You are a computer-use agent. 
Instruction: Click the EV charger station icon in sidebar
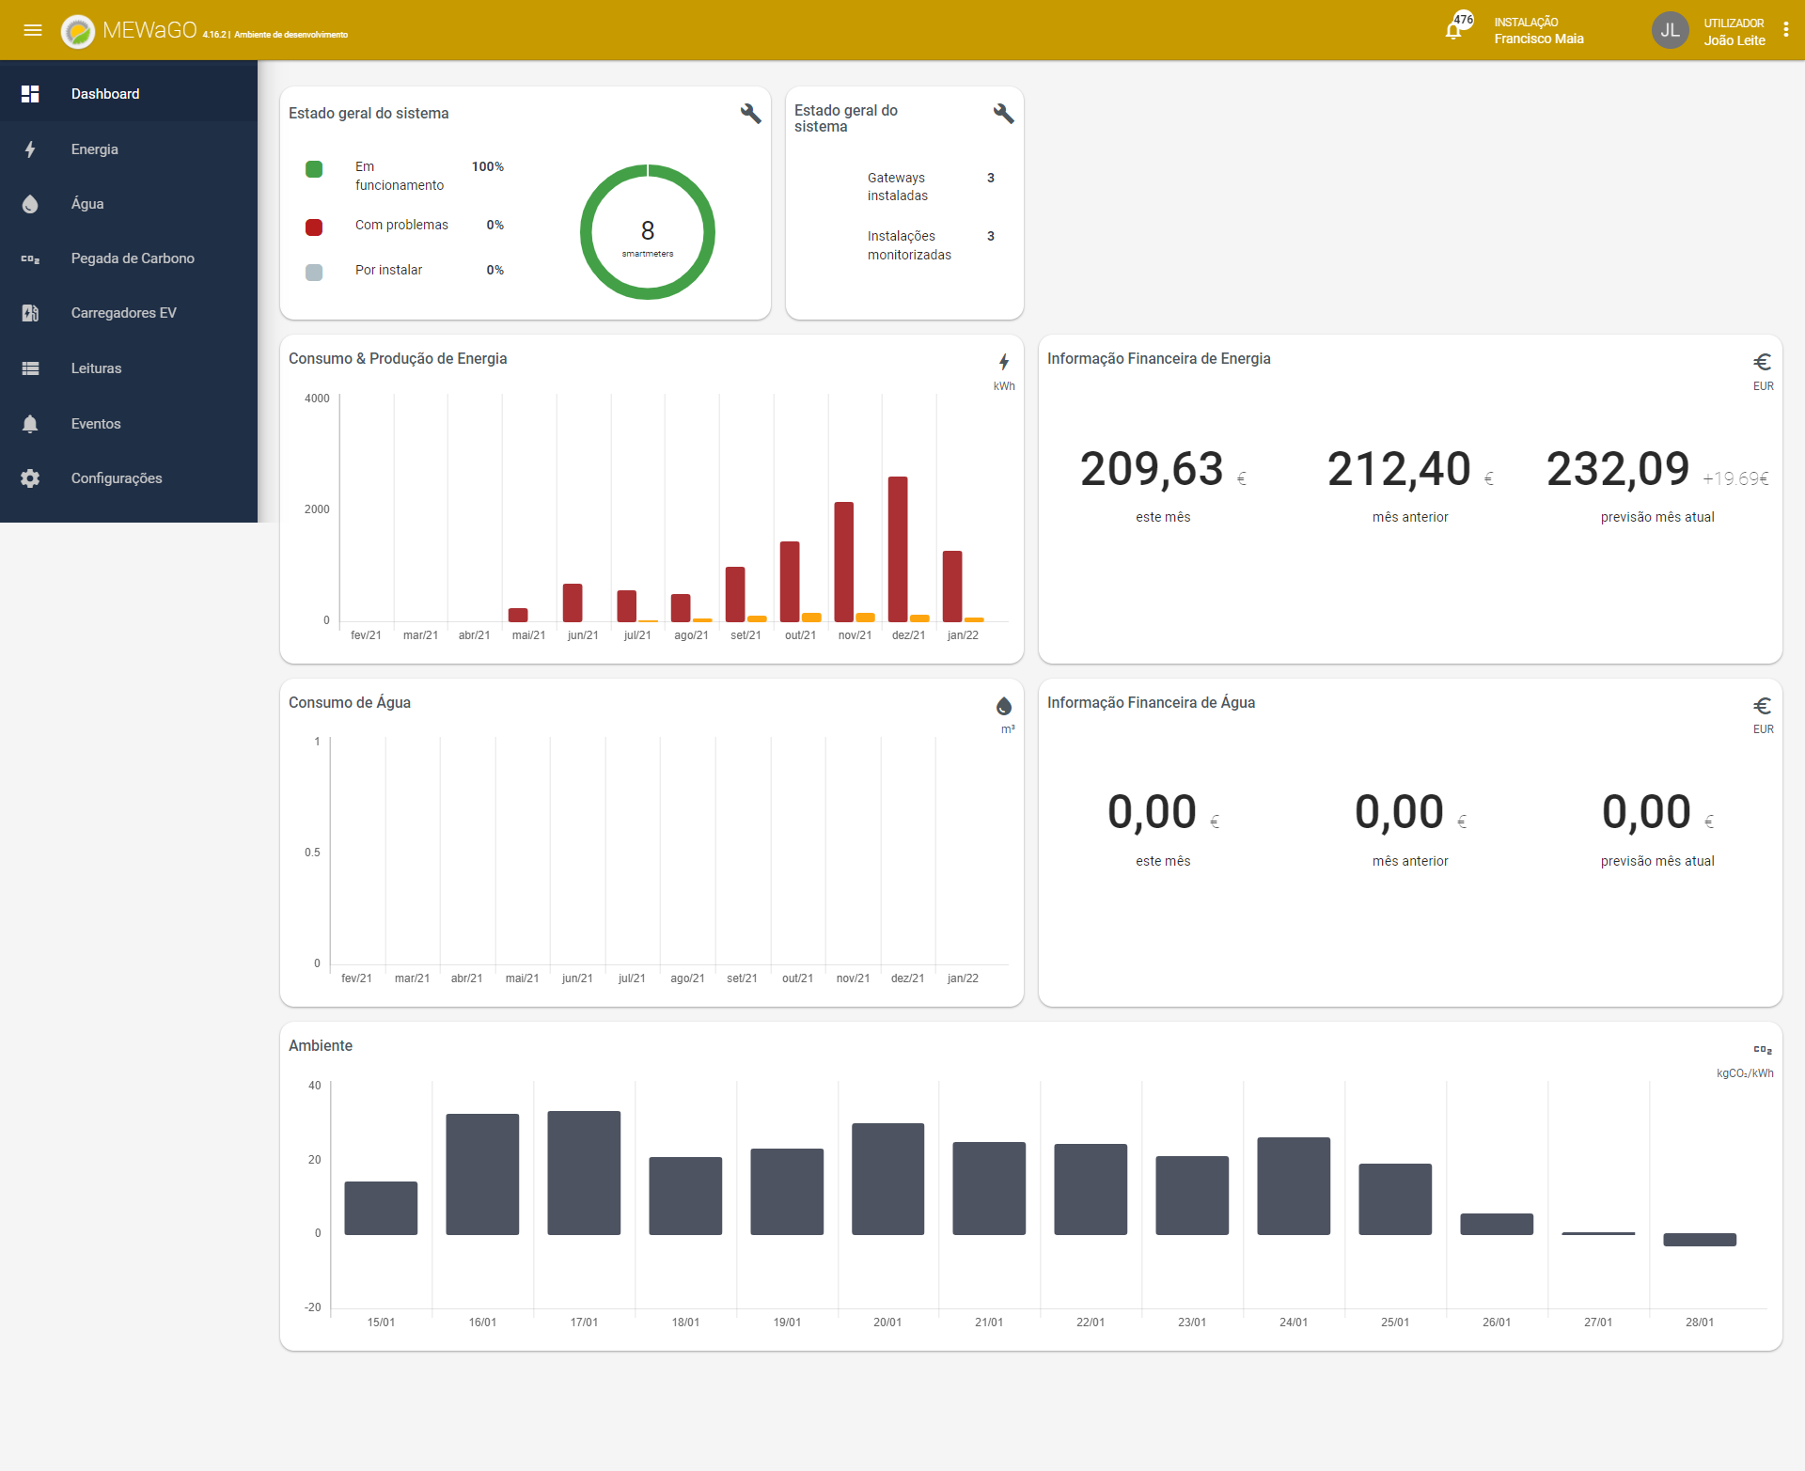click(30, 313)
